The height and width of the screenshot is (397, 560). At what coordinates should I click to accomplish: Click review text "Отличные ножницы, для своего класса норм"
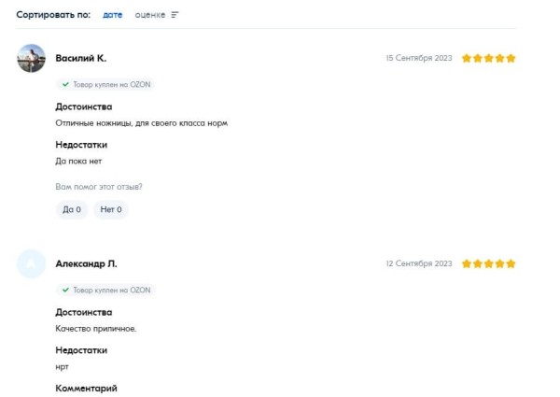coord(142,123)
